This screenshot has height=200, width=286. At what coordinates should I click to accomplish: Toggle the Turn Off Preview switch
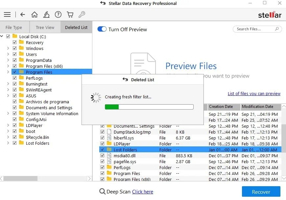pos(102,29)
